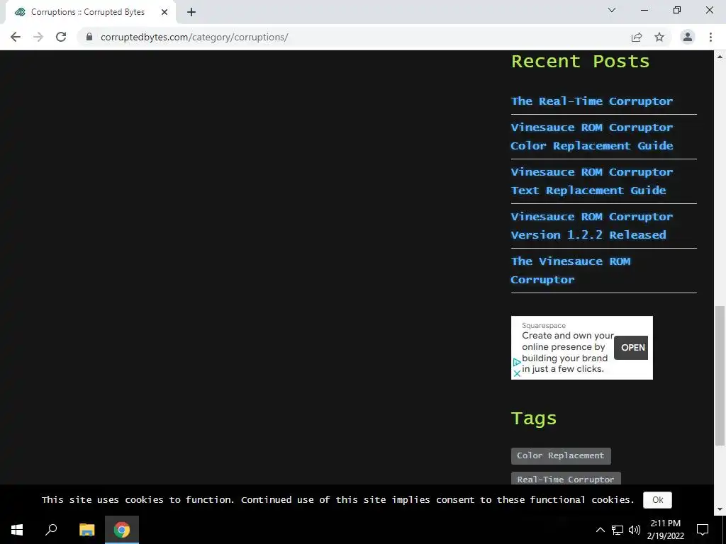Open Text Replacement Guide post

pos(592,181)
